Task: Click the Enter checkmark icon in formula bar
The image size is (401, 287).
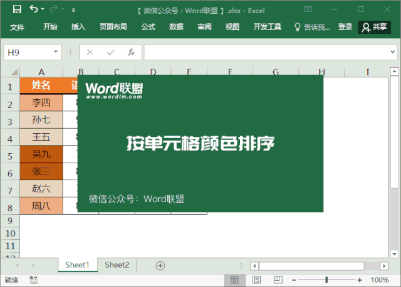Action: point(111,53)
